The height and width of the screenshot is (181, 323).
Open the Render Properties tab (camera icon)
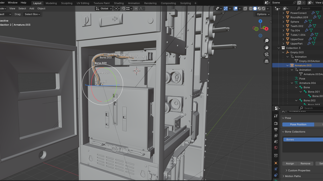(276, 123)
